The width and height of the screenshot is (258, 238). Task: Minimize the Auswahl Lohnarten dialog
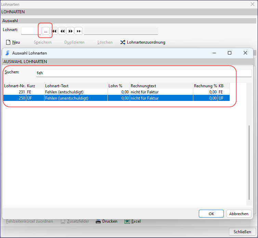tap(214, 53)
